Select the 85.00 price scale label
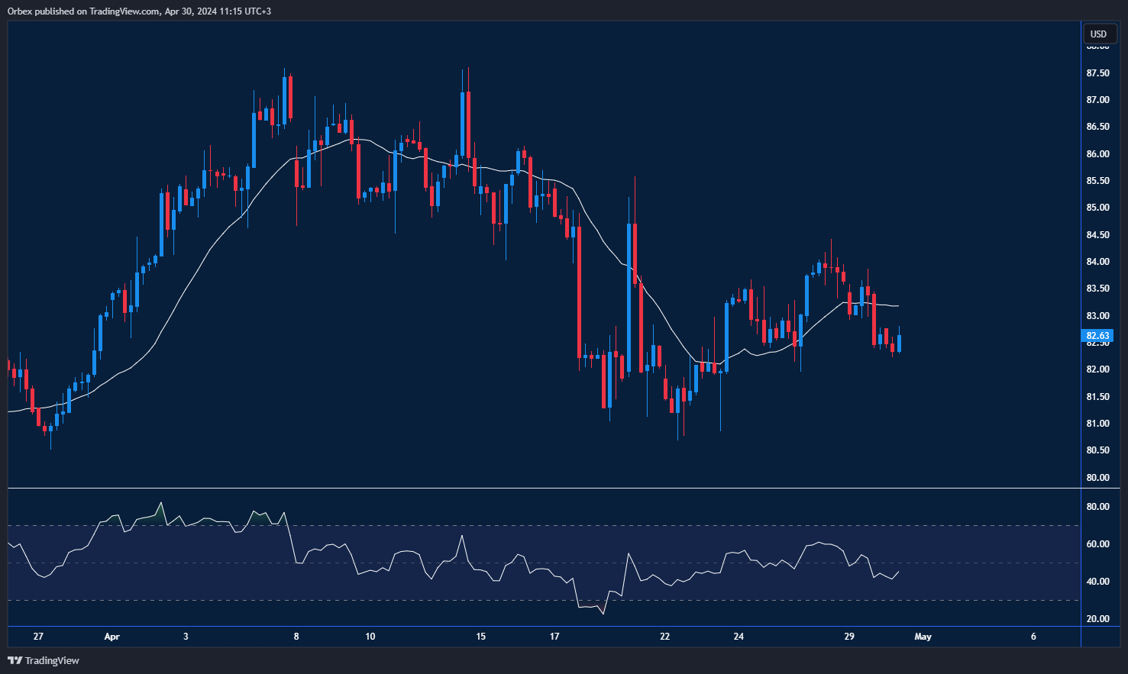Screen dimensions: 1128x674 click(x=1097, y=208)
